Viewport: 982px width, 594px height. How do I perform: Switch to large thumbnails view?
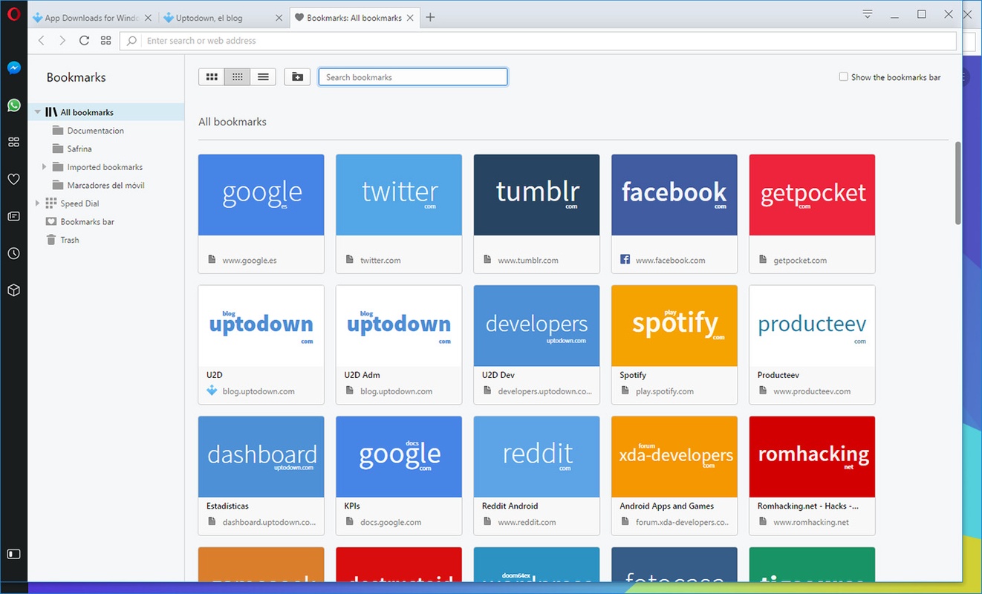point(212,76)
